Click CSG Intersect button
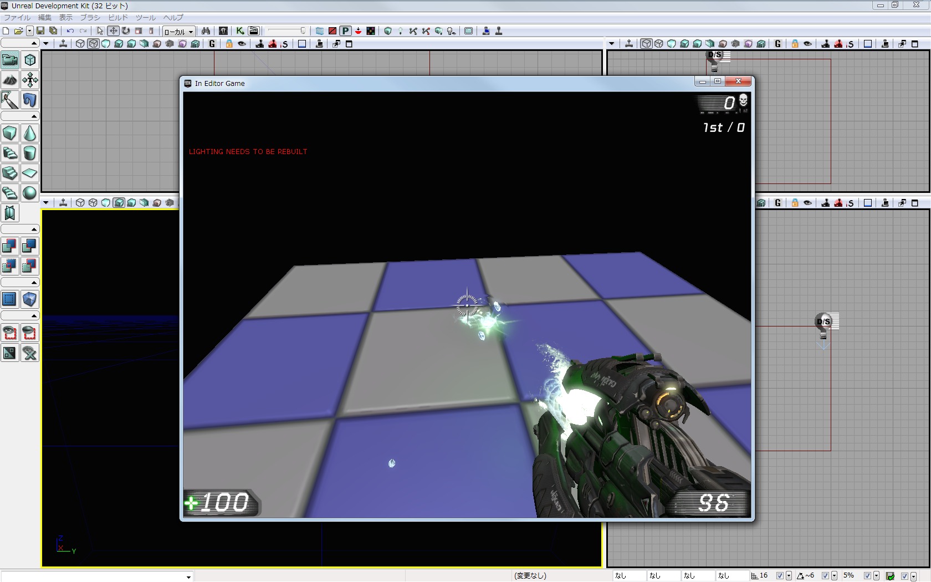The height and width of the screenshot is (582, 931). [10, 266]
